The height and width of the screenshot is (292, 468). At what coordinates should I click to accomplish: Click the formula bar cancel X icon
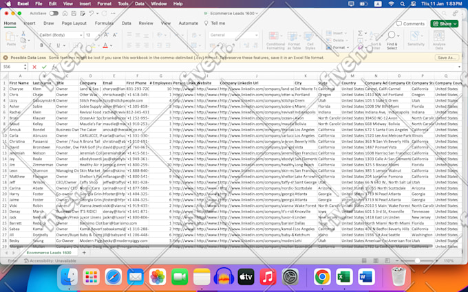pyautogui.click(x=34, y=67)
